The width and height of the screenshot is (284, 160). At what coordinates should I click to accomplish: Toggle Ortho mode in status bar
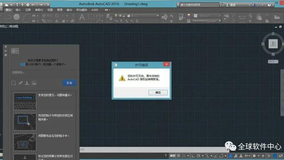pos(193,156)
